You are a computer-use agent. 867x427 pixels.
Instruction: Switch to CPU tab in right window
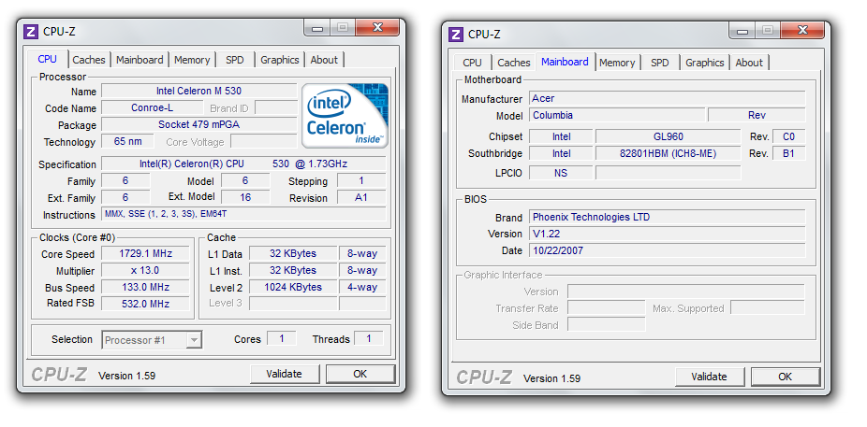coord(472,63)
